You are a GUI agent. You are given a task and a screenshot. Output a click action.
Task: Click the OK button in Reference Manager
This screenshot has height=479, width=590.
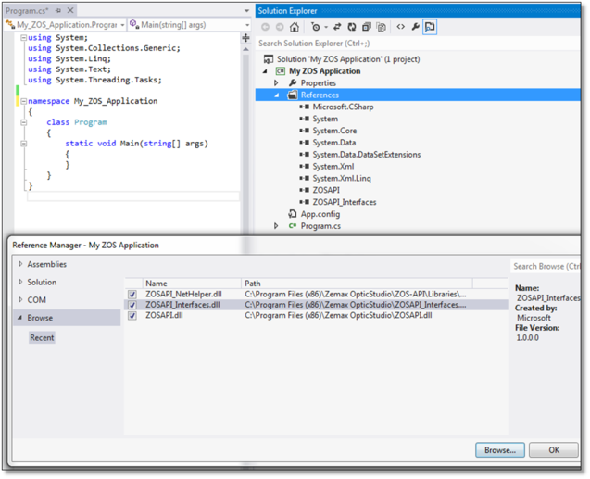point(554,450)
